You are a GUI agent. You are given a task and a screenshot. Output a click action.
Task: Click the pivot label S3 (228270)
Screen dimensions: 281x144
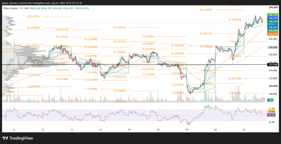(x=235, y=93)
